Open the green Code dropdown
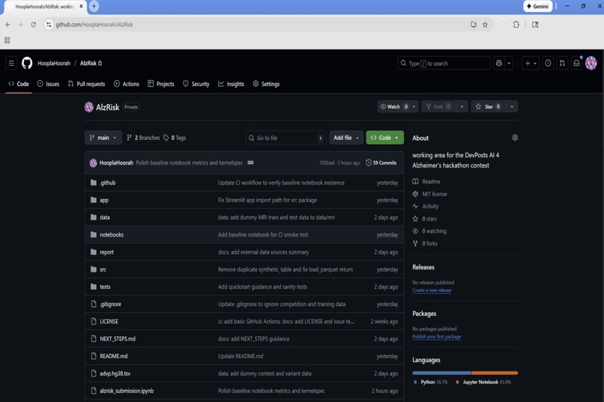604x402 pixels. (x=385, y=138)
